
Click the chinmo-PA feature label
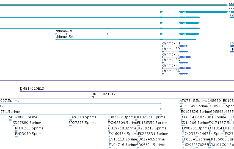pyautogui.click(x=171, y=71)
